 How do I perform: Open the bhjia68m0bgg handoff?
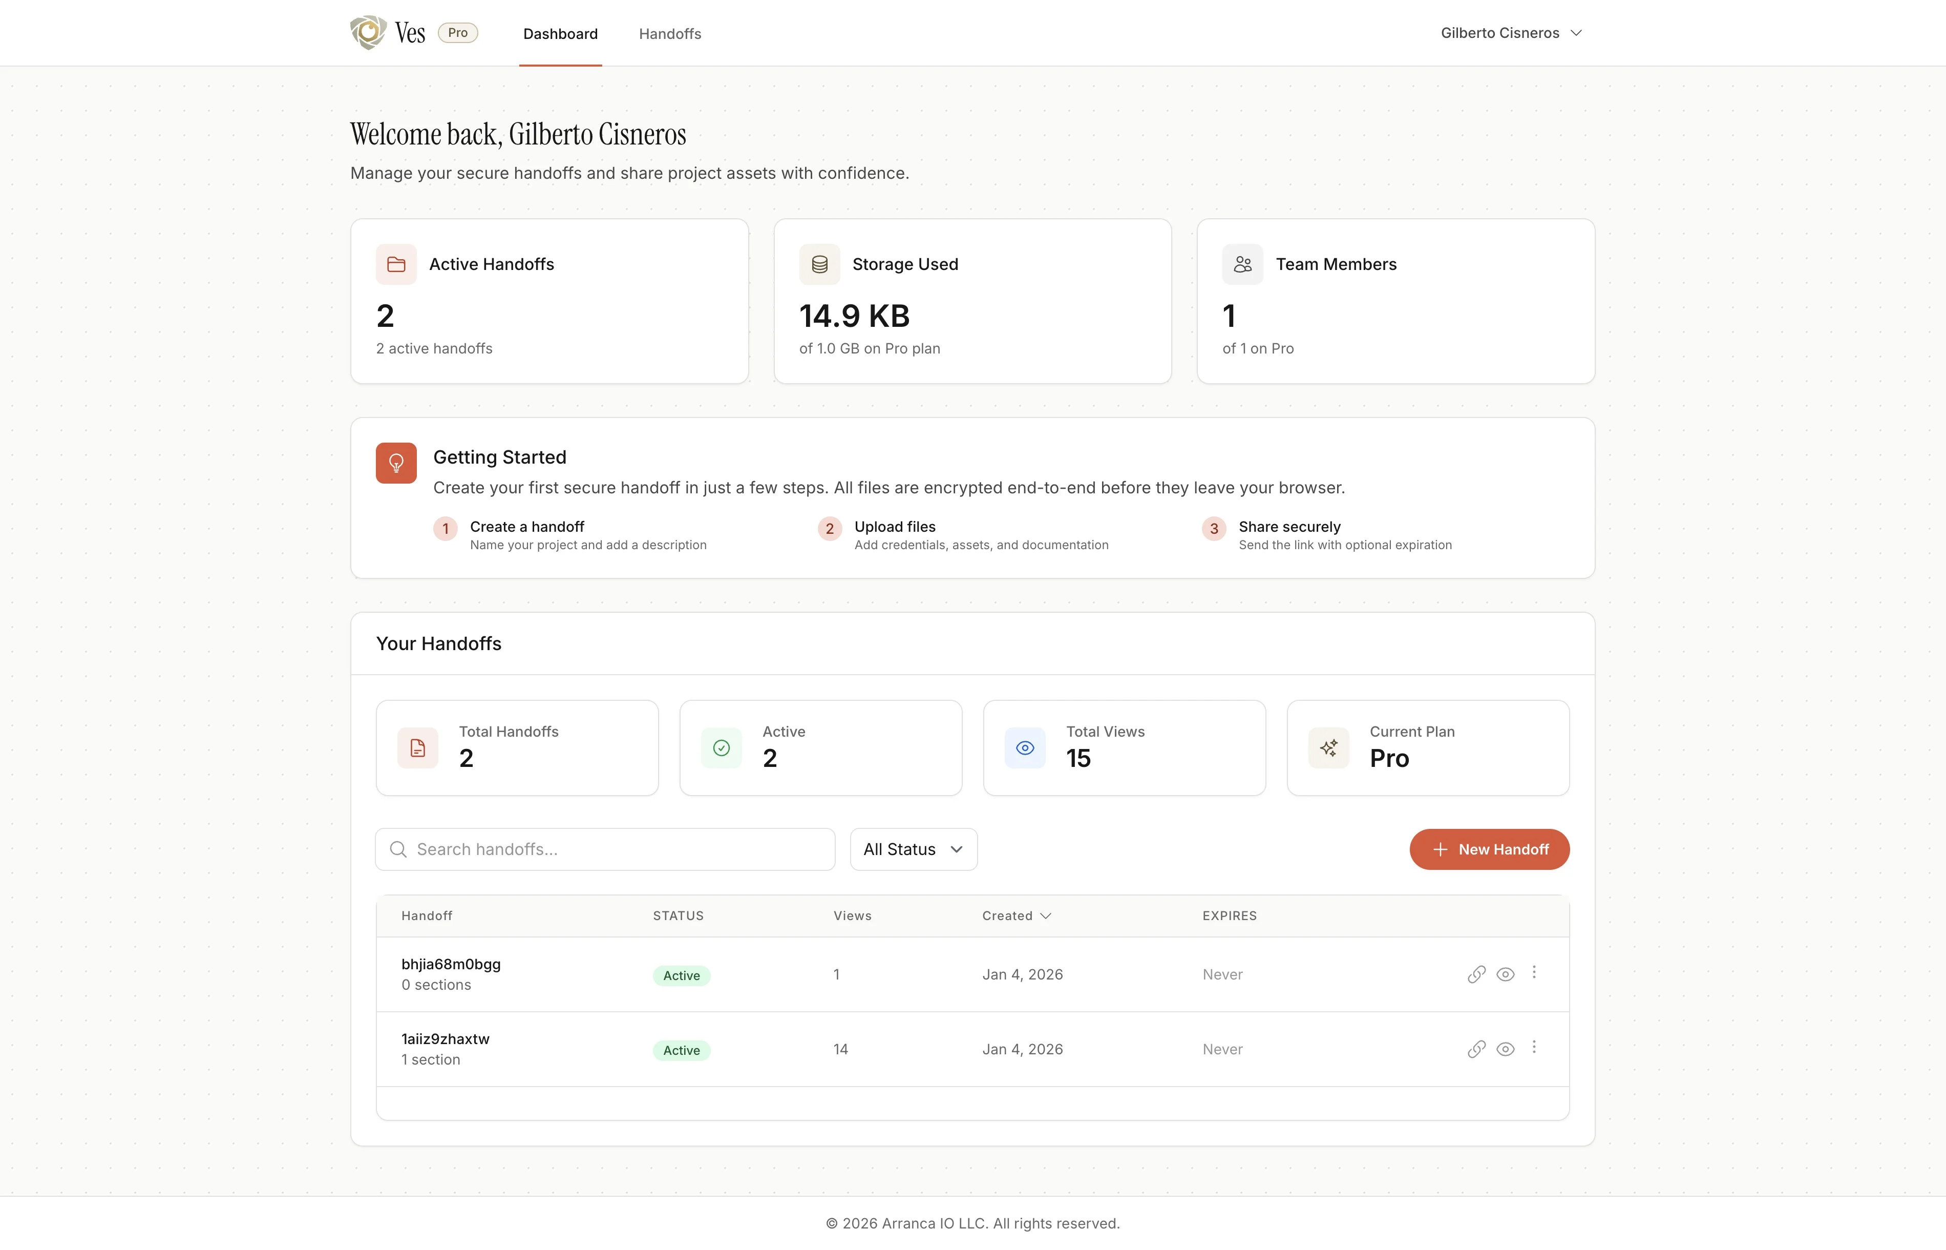pos(451,964)
